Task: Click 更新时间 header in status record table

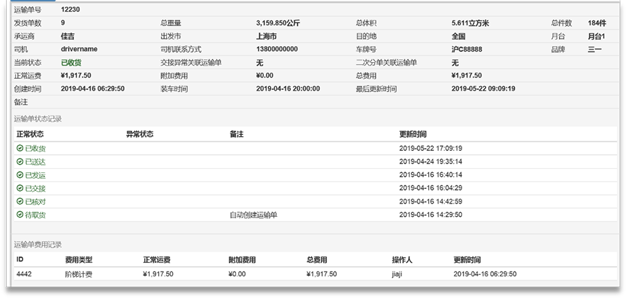Action: (413, 134)
